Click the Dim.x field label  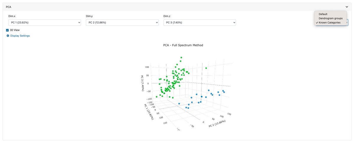pos(12,16)
